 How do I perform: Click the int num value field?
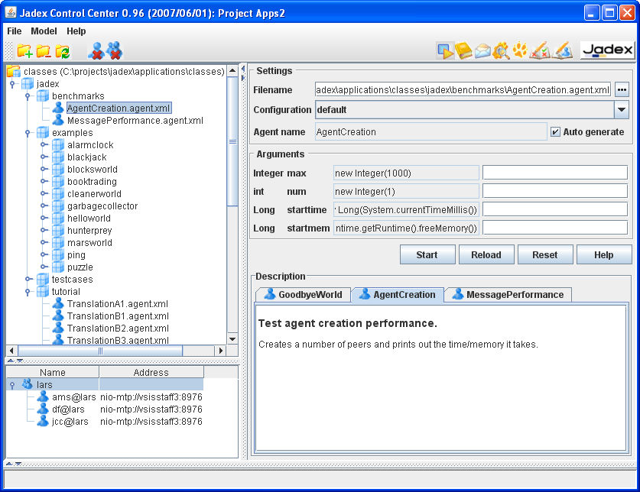coord(554,191)
